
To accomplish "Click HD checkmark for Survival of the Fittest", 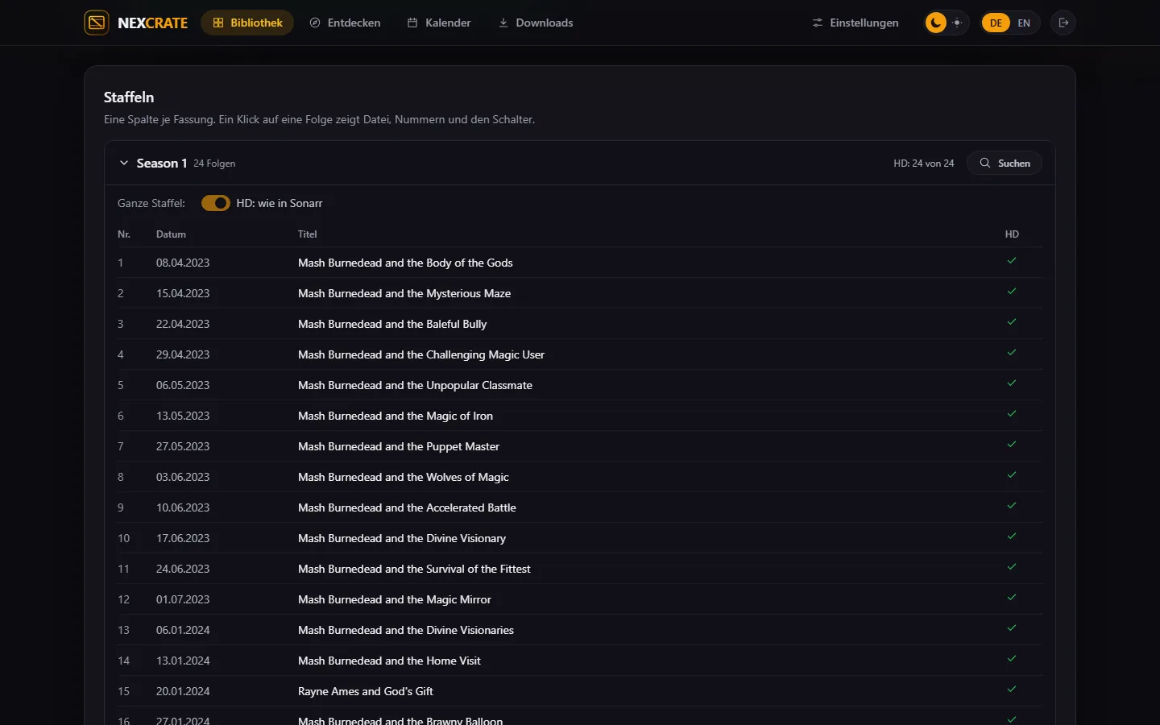I will (x=1012, y=567).
